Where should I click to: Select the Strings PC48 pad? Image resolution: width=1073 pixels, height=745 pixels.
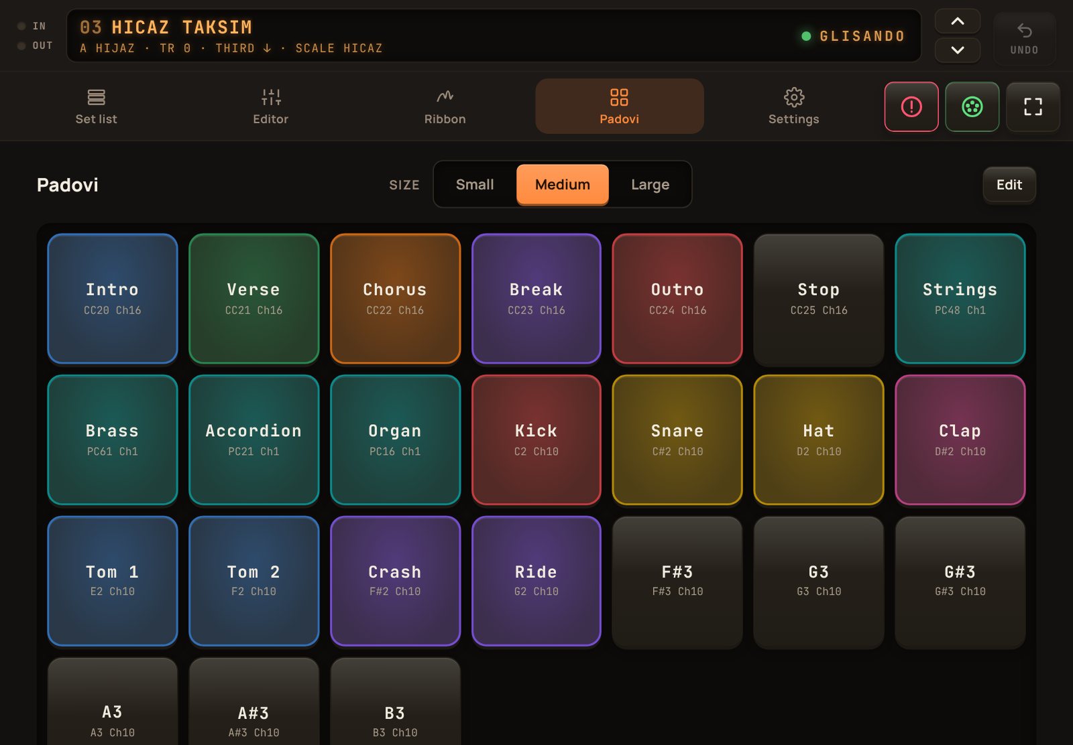(x=960, y=299)
